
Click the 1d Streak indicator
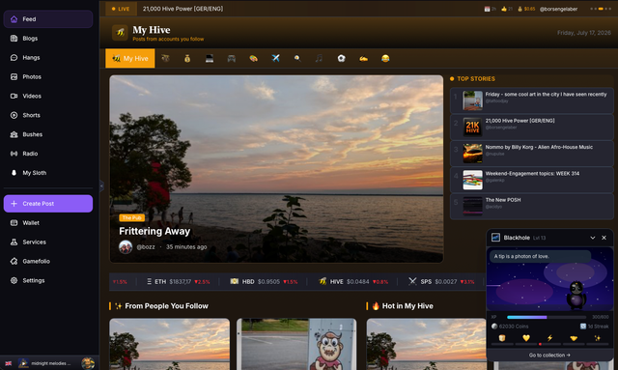coord(595,327)
